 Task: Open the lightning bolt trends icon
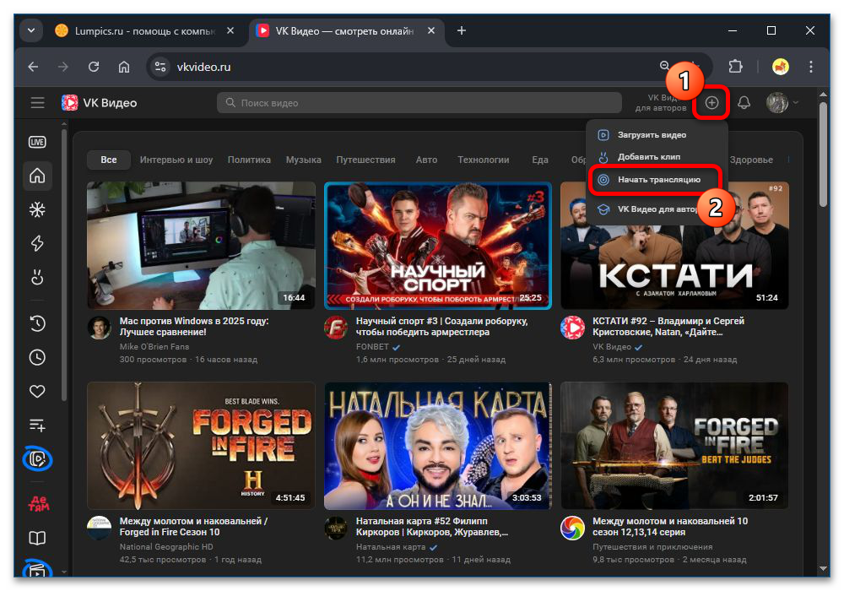[37, 243]
